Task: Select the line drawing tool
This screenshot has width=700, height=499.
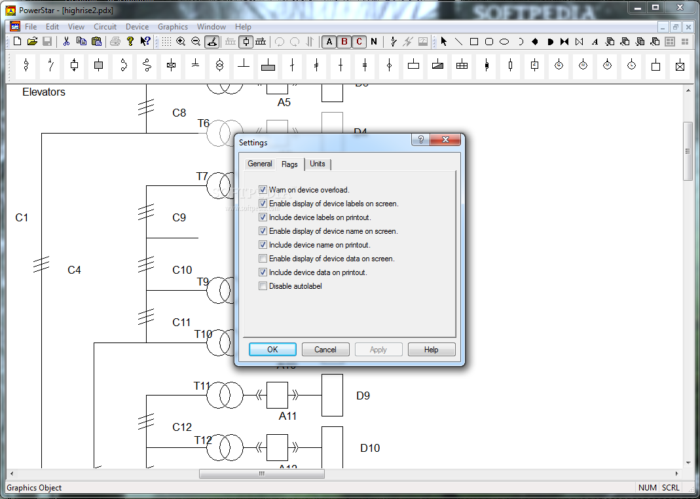Action: [458, 41]
